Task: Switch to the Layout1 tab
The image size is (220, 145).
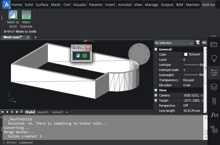Action: 43,112
